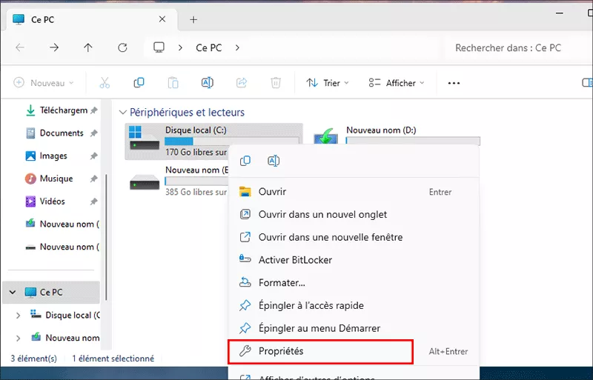Click Copy icon atop the context menu
The width and height of the screenshot is (593, 380).
coord(246,161)
